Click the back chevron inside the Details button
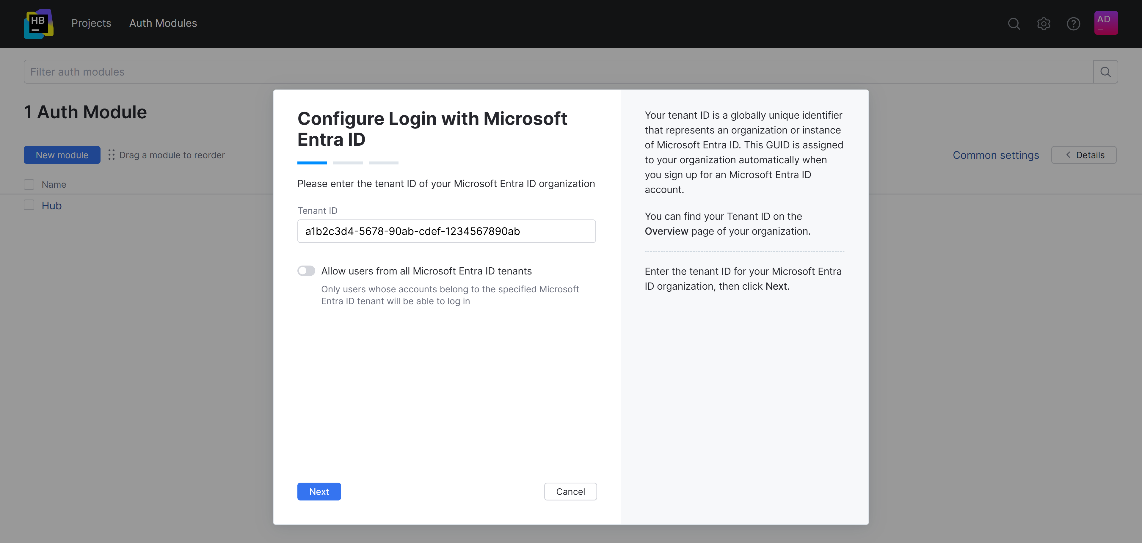This screenshot has height=543, width=1142. [1069, 155]
